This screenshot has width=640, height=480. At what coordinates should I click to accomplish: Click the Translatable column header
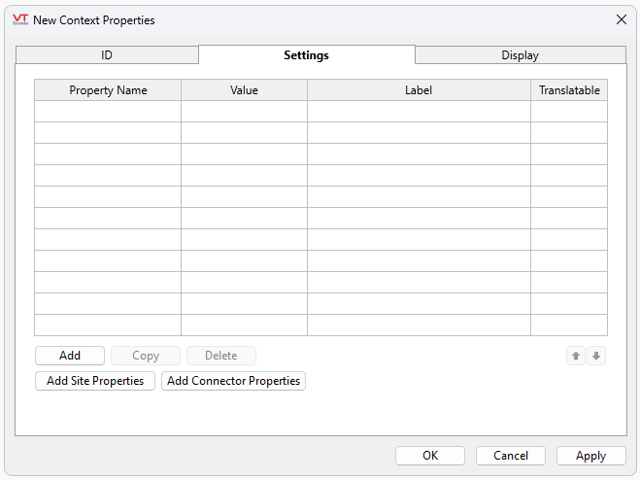click(x=569, y=89)
